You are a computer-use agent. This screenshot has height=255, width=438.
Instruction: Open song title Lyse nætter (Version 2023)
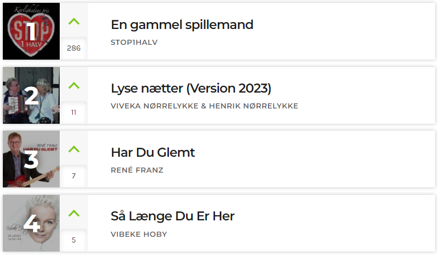[191, 89]
